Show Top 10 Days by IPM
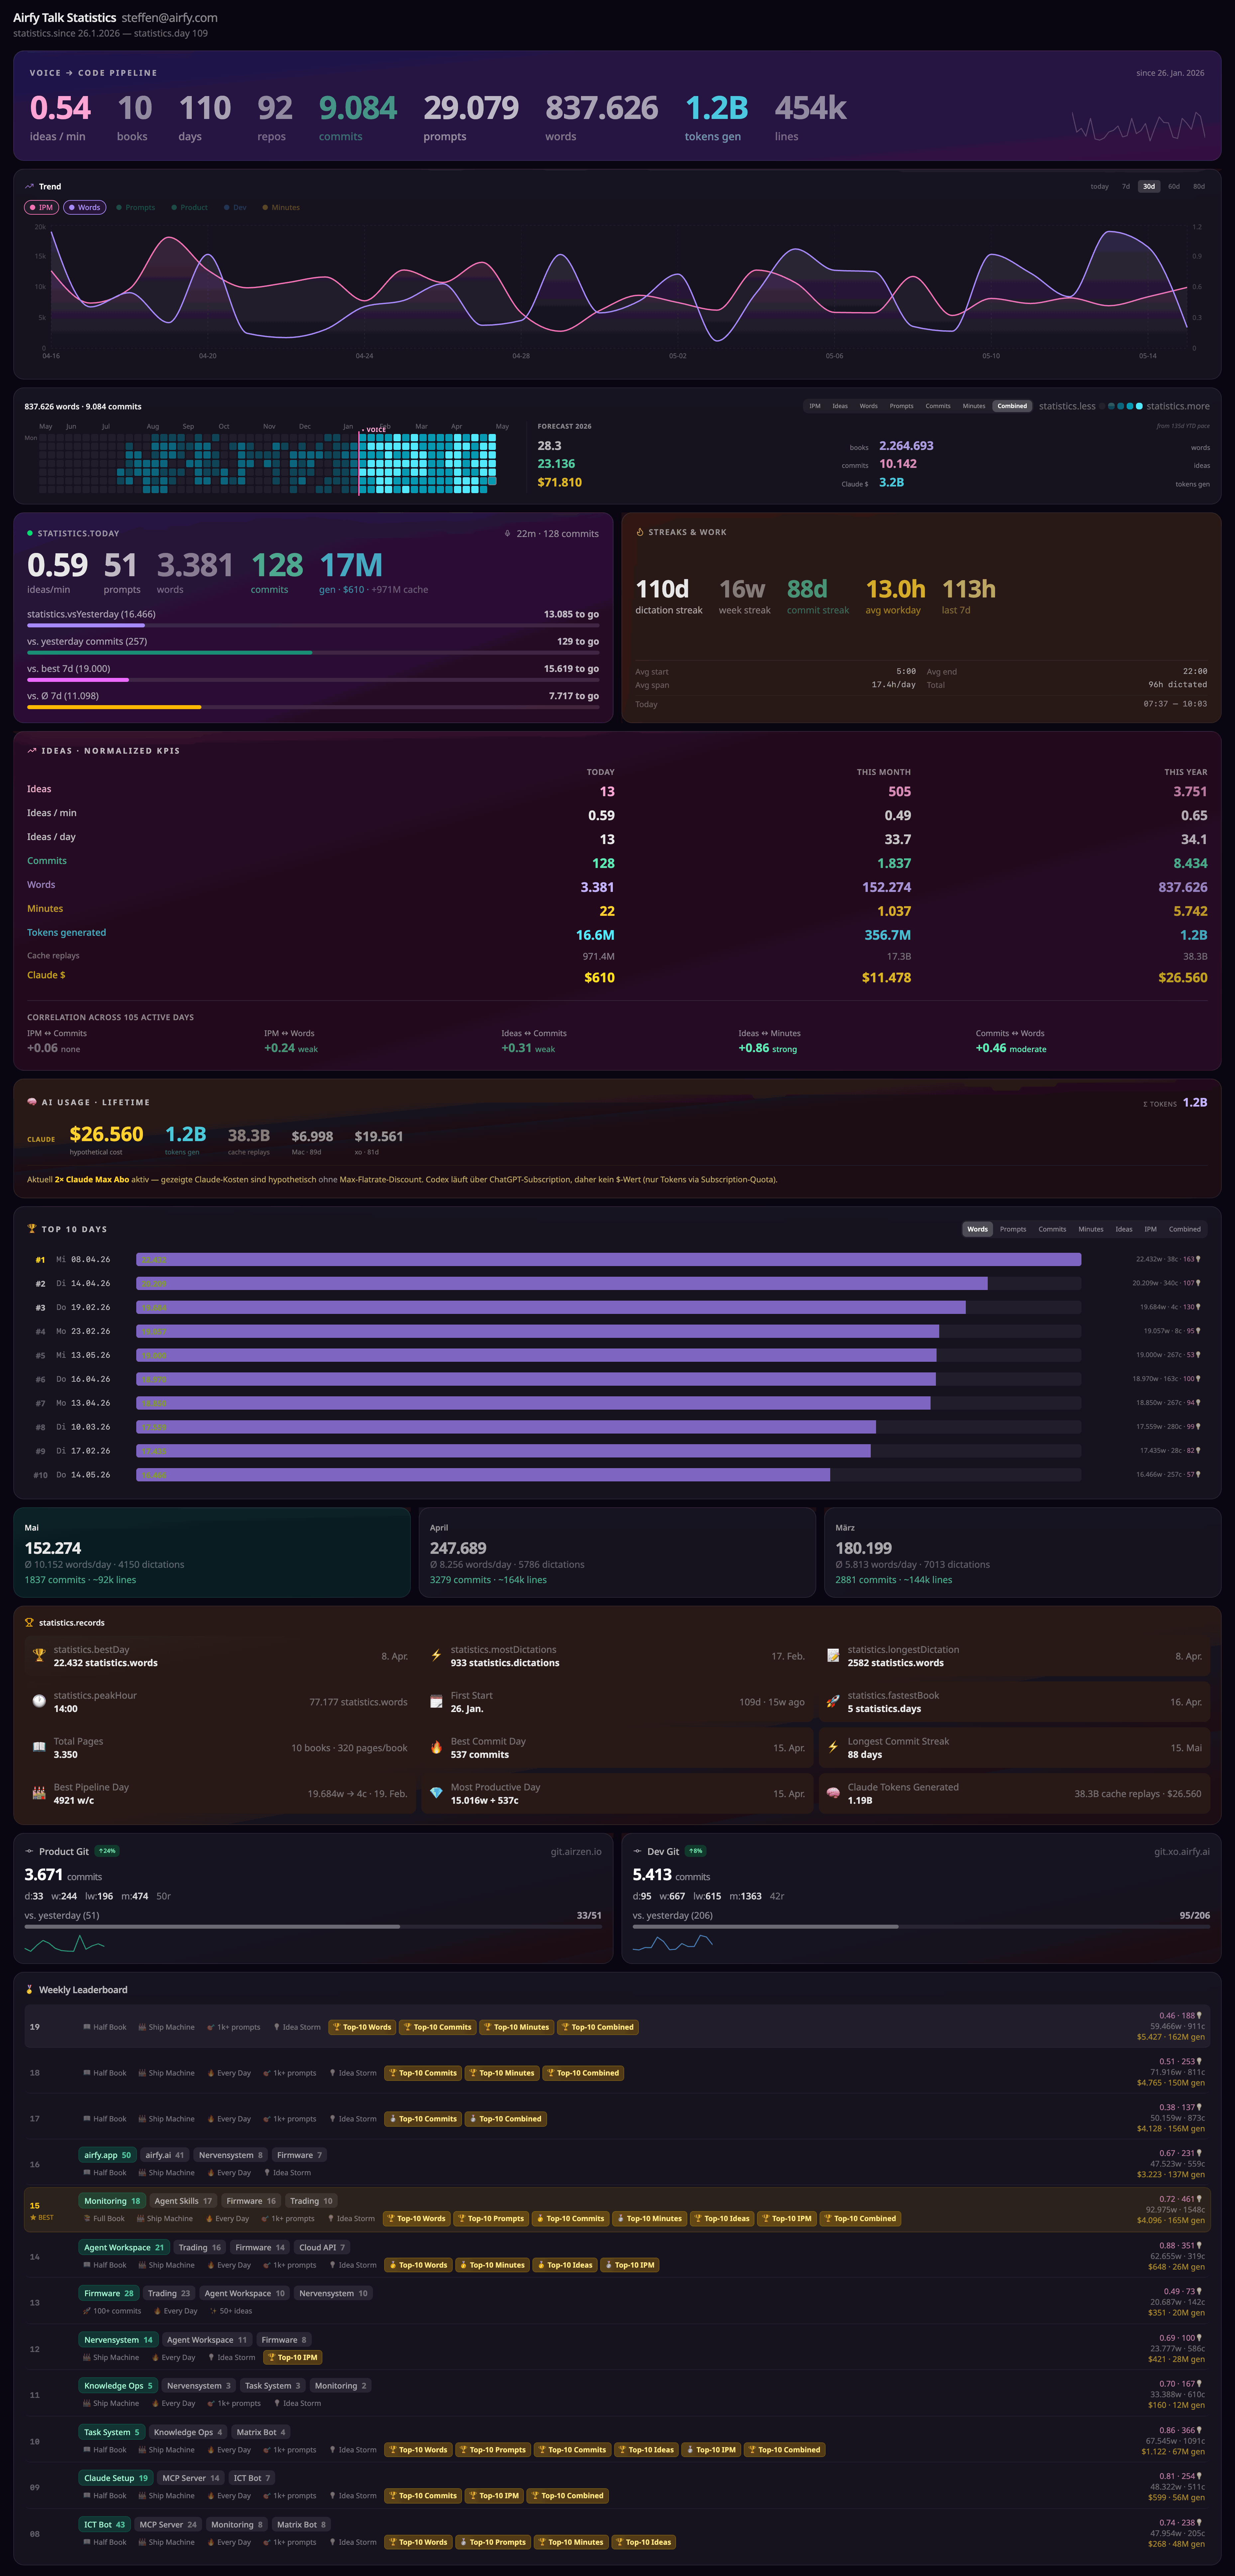The image size is (1235, 2576). [1151, 1229]
